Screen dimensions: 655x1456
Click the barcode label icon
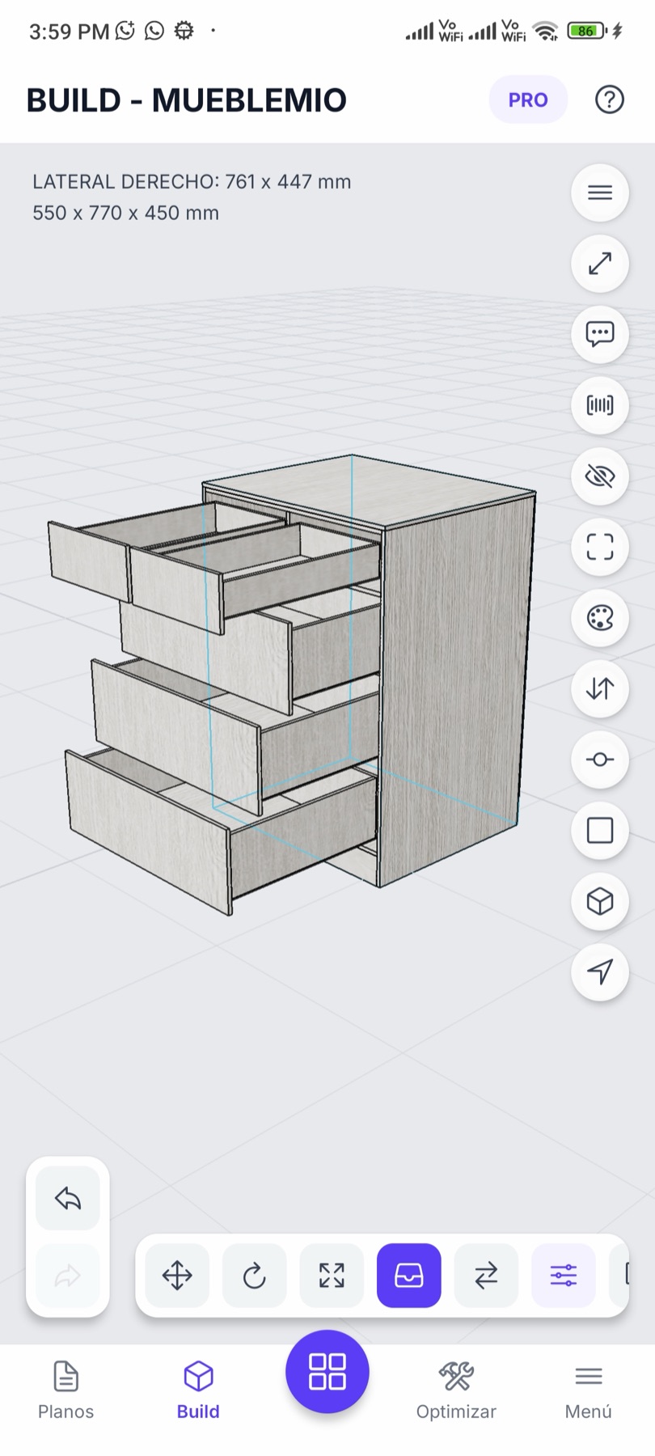pos(600,405)
